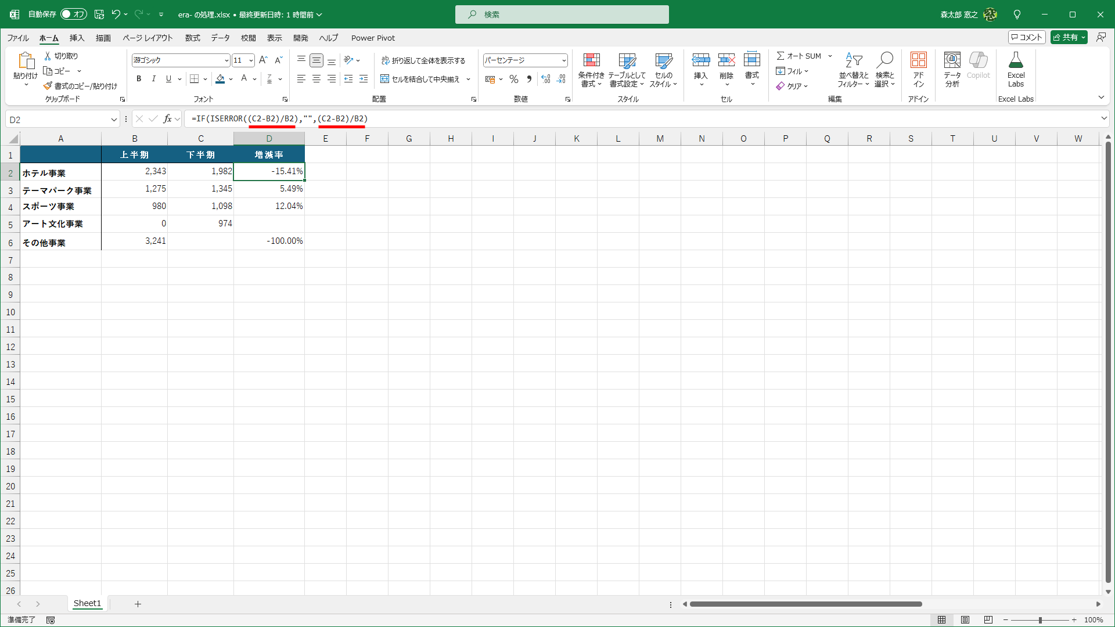Click the Format Painter brush icon
The height and width of the screenshot is (627, 1115).
tap(48, 86)
